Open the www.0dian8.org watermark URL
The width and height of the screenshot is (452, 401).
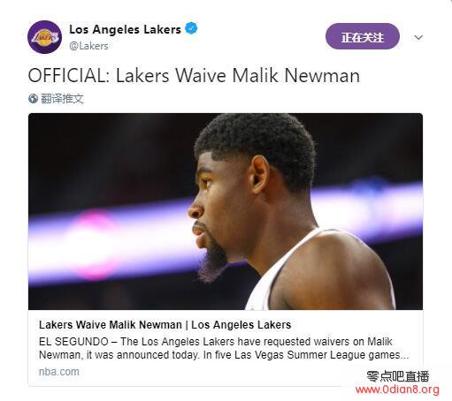tap(397, 390)
